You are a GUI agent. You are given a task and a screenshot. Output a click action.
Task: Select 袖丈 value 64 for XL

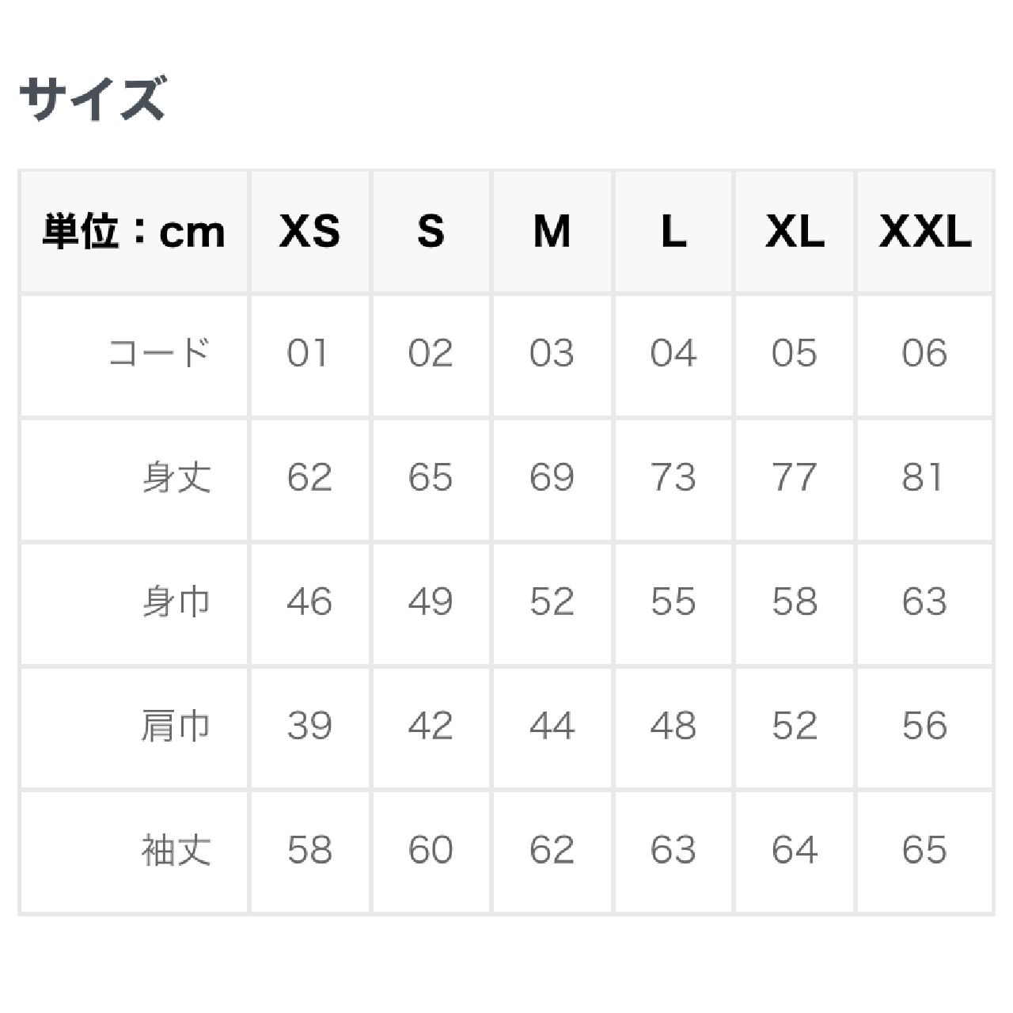pos(795,850)
